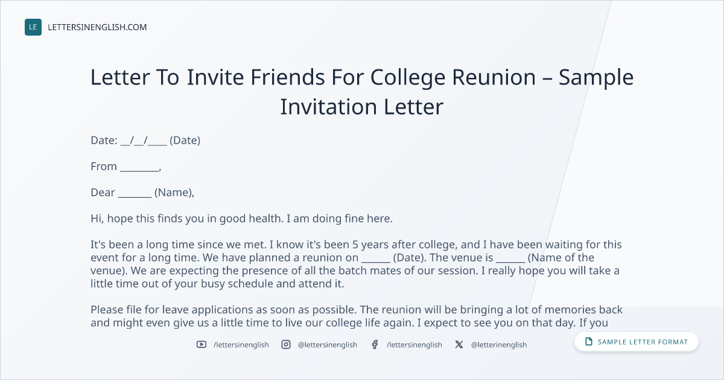The width and height of the screenshot is (724, 380).
Task: Click the 'Please file for leave applications' paragraph
Action: pyautogui.click(x=357, y=316)
